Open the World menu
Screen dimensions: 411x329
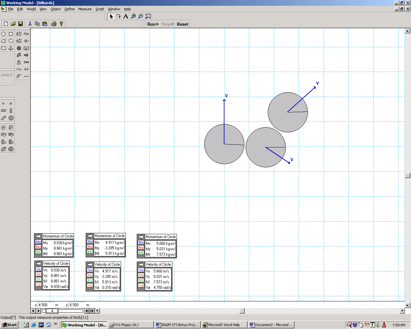pos(31,9)
